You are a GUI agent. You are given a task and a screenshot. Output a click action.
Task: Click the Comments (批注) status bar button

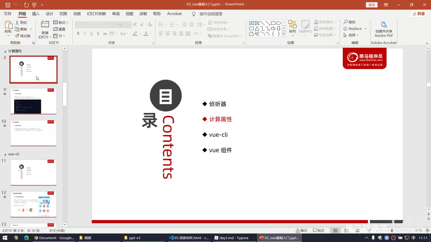[319, 231]
